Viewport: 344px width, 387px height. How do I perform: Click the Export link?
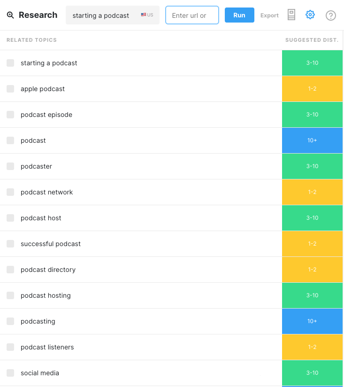[x=269, y=15]
